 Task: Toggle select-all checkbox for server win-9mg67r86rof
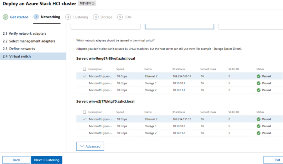point(84,69)
